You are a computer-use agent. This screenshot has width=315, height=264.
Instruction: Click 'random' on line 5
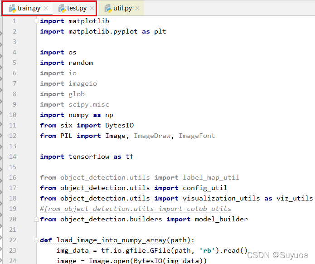pos(81,63)
